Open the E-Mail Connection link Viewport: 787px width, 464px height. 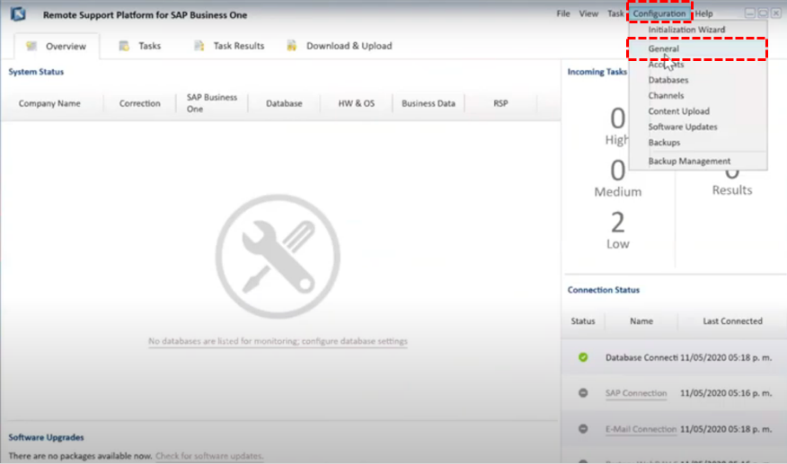[x=641, y=429]
